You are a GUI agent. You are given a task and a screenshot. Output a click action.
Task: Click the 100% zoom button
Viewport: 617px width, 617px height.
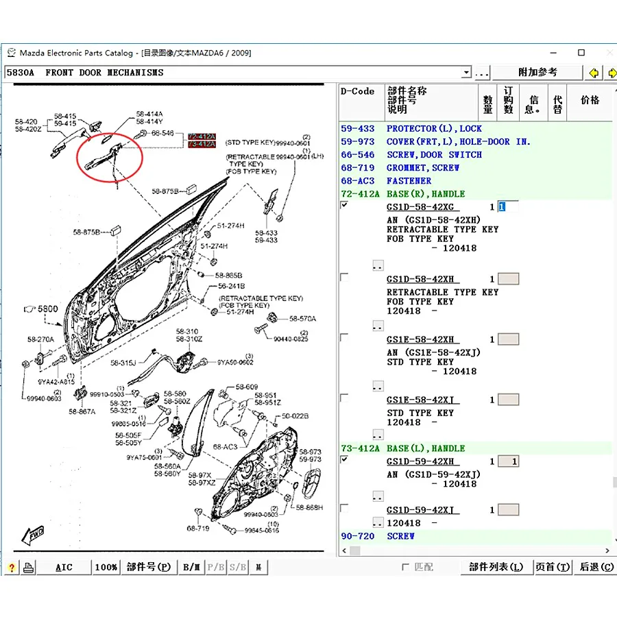point(106,568)
